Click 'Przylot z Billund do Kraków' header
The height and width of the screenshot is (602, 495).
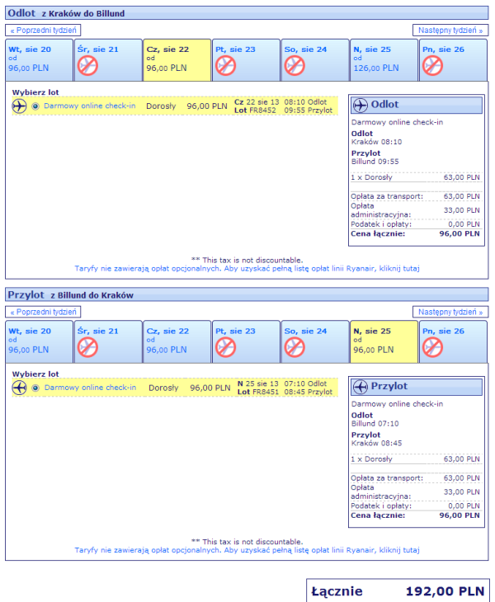pos(247,295)
